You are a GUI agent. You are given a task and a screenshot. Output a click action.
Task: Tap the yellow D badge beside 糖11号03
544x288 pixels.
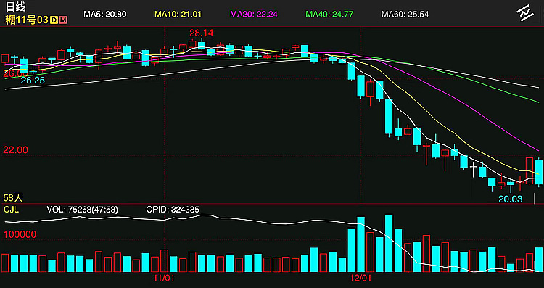click(x=54, y=20)
